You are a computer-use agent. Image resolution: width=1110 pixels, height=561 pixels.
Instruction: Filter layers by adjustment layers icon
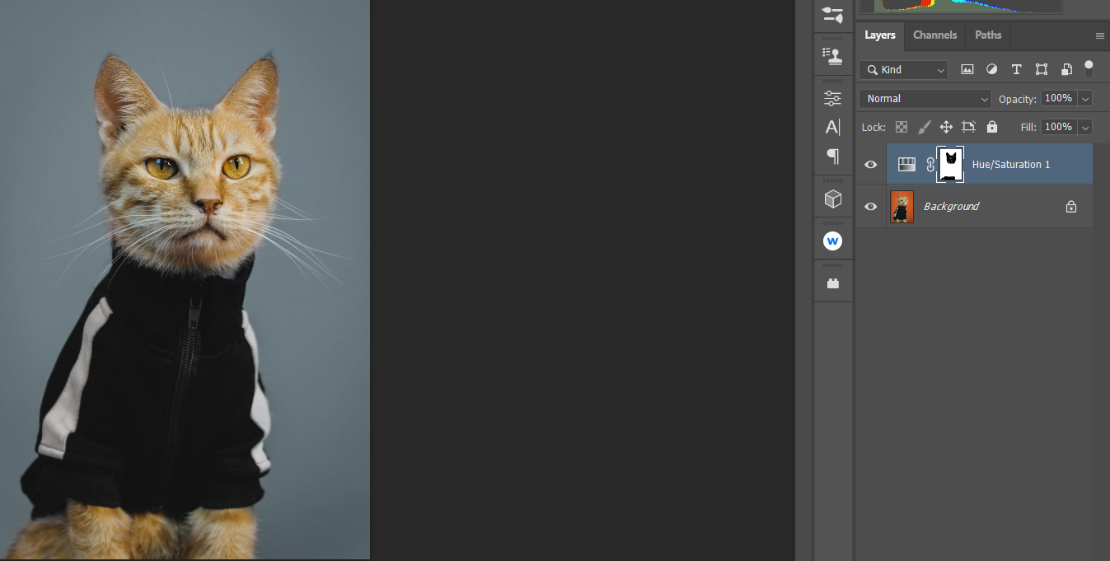992,70
